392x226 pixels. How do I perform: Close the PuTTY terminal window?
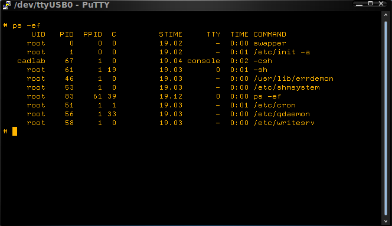[381, 4]
